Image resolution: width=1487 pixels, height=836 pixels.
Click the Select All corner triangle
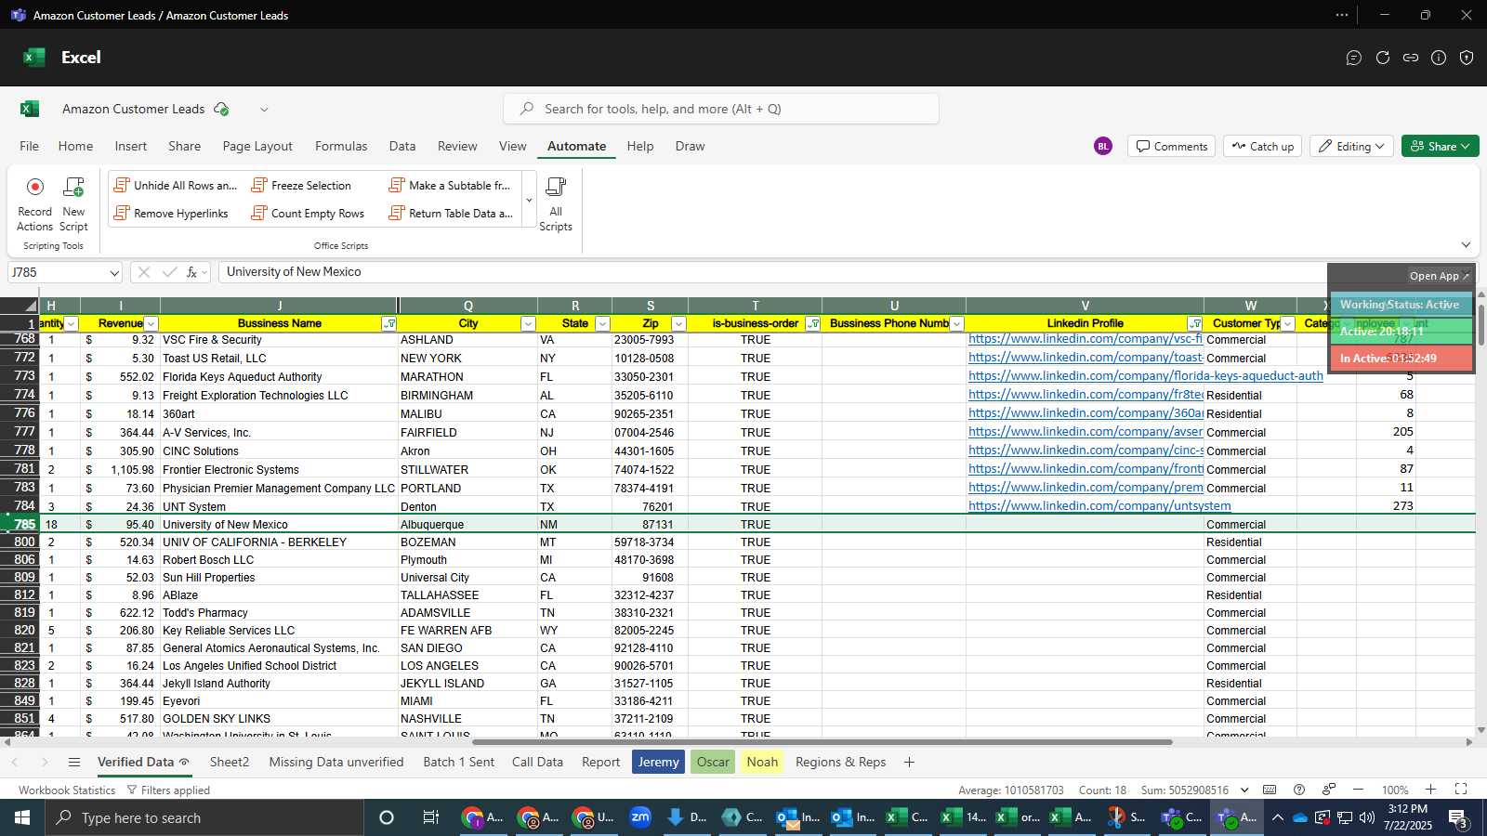[x=31, y=306]
